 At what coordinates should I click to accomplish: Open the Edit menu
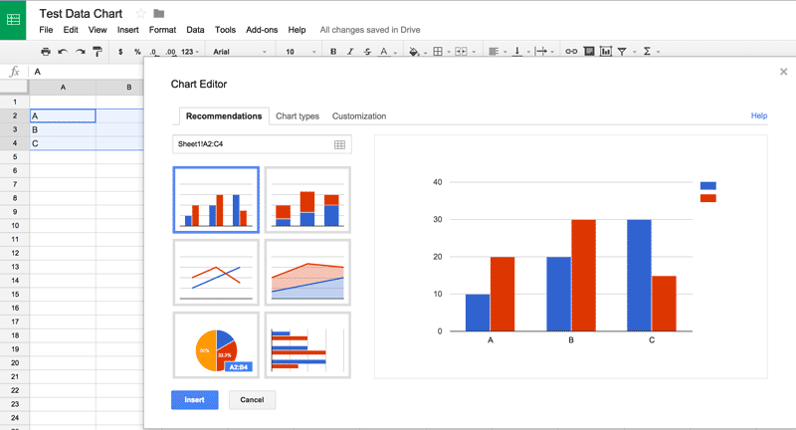pos(71,30)
